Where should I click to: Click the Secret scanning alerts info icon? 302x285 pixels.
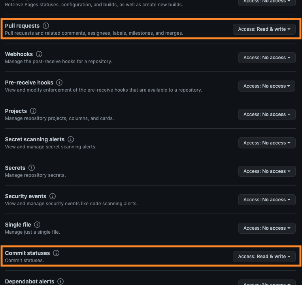coord(71,139)
